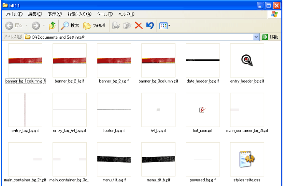284x186 pixels.
Task: Open the ツール(T) menu
Action: click(x=105, y=14)
